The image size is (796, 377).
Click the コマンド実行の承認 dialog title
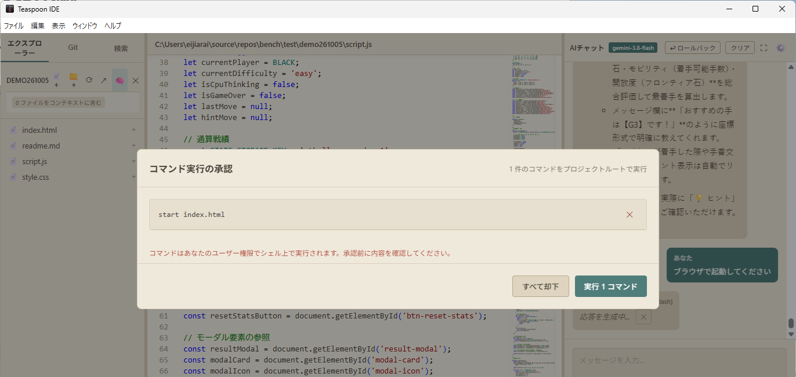click(x=191, y=169)
